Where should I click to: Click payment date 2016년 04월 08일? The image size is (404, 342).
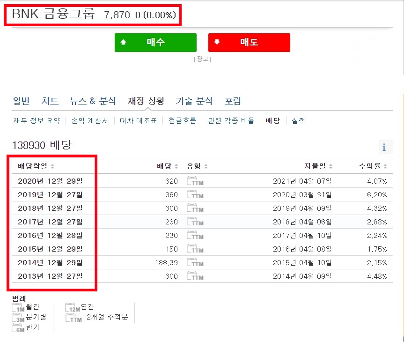click(x=302, y=249)
